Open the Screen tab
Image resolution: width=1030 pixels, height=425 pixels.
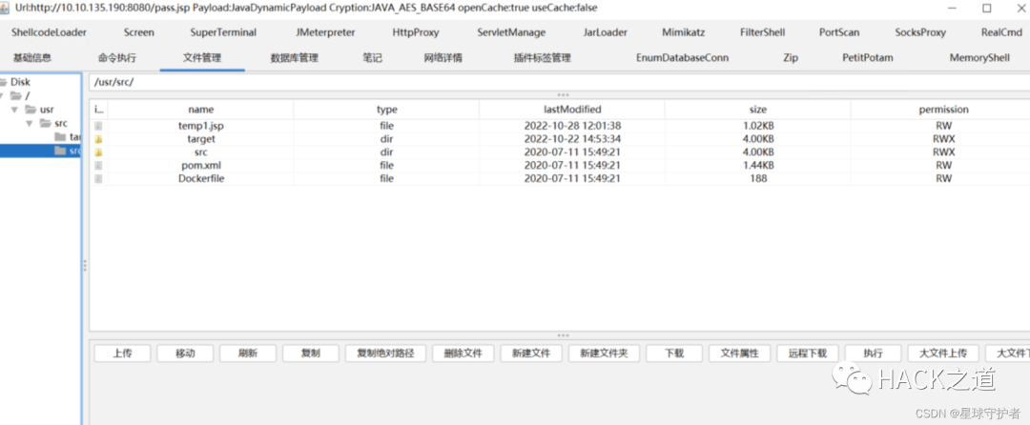tap(138, 32)
